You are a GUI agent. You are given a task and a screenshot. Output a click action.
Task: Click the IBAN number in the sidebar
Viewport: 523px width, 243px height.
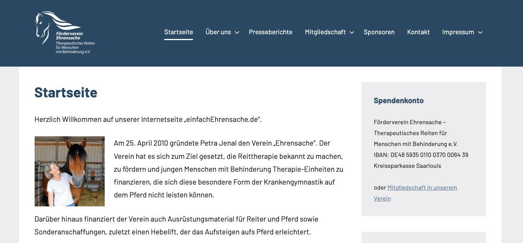pyautogui.click(x=421, y=155)
